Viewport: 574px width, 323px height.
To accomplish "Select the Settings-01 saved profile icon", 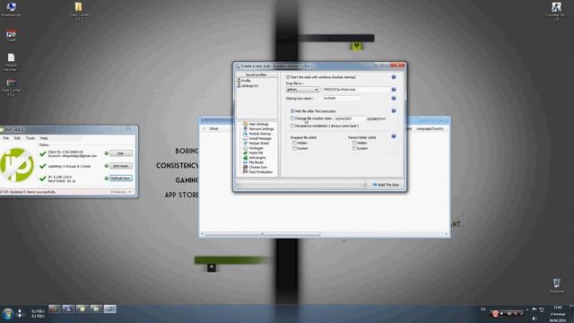I will 239,85.
